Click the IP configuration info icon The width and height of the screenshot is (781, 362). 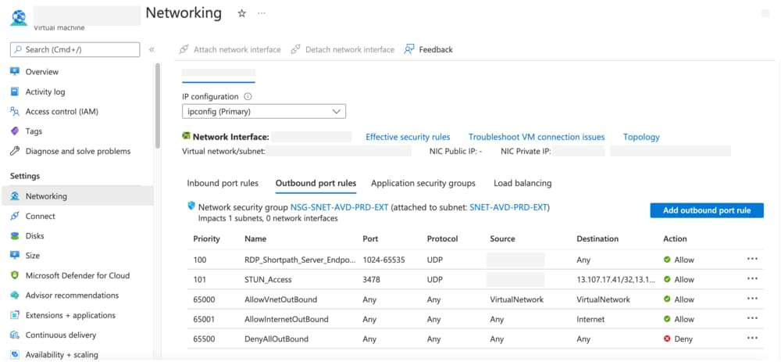248,97
